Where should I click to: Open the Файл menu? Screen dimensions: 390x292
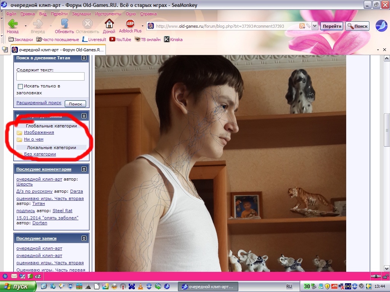click(x=11, y=14)
